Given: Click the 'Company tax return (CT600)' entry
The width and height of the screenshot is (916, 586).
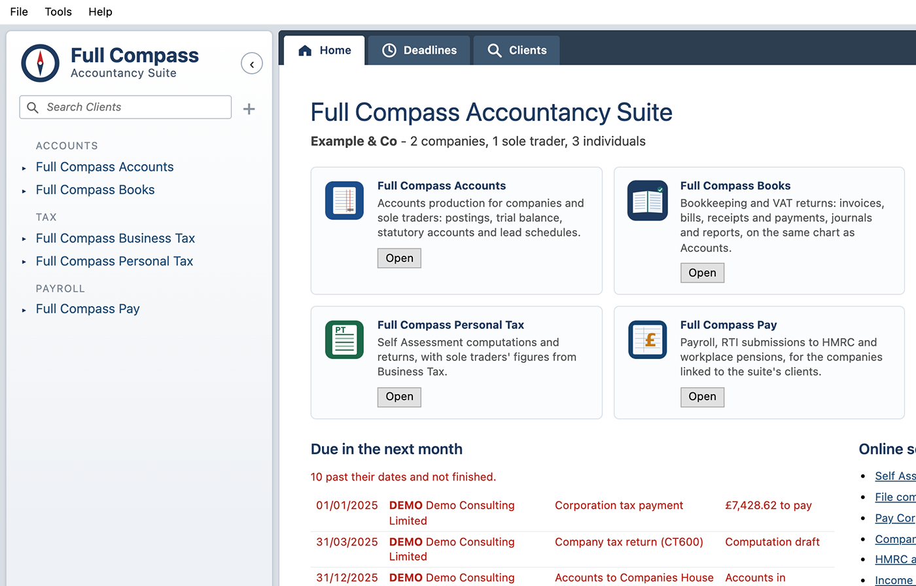Looking at the screenshot, I should [x=629, y=542].
